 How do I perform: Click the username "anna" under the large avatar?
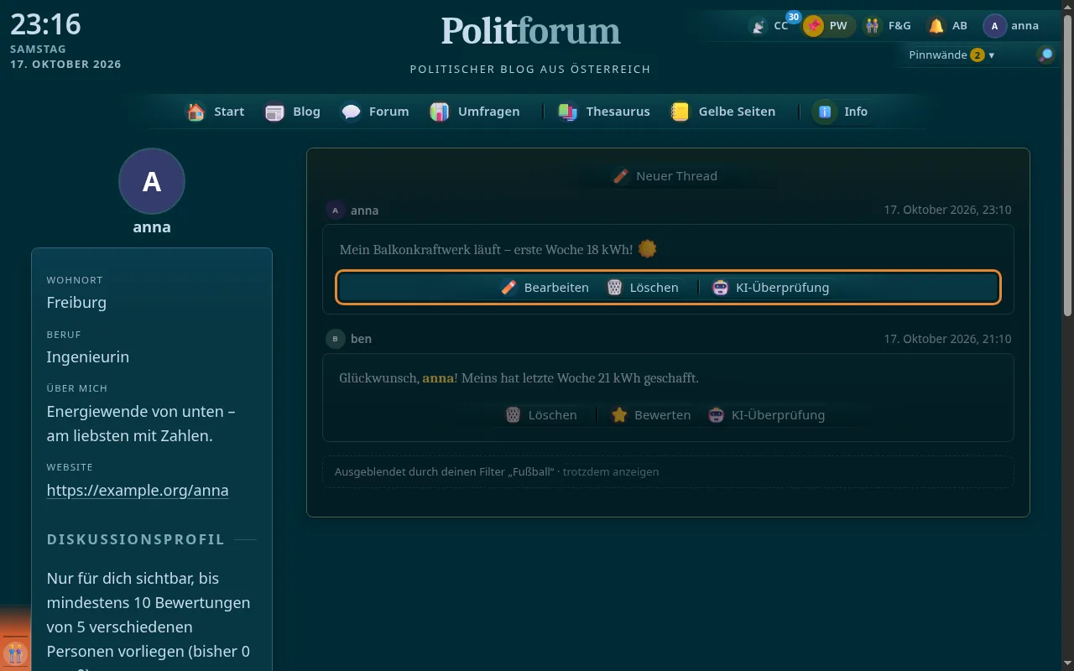pyautogui.click(x=152, y=227)
